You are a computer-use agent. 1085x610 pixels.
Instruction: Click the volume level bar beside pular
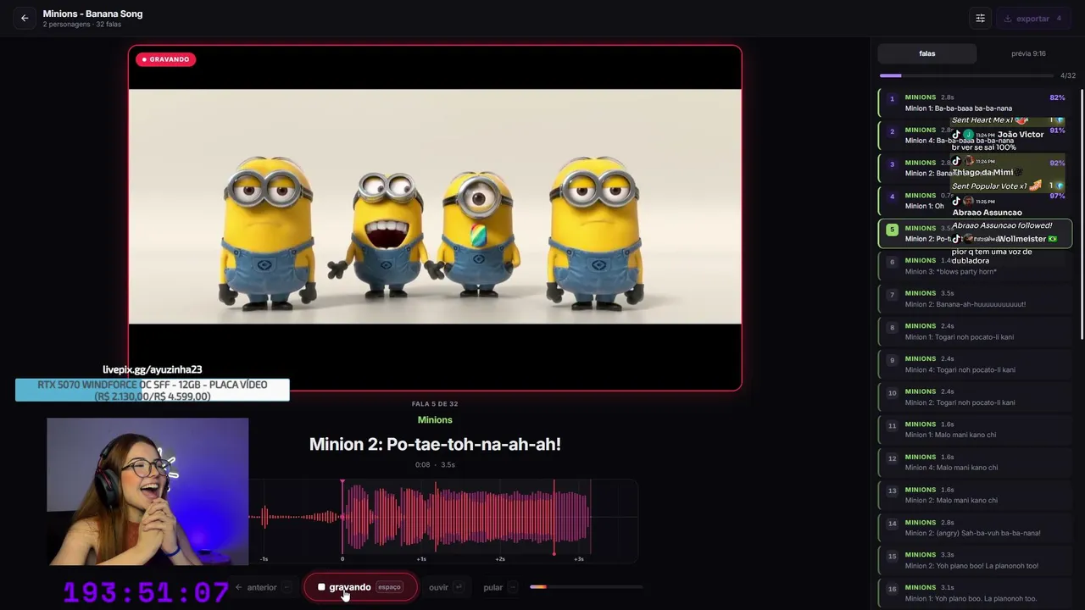pos(586,587)
